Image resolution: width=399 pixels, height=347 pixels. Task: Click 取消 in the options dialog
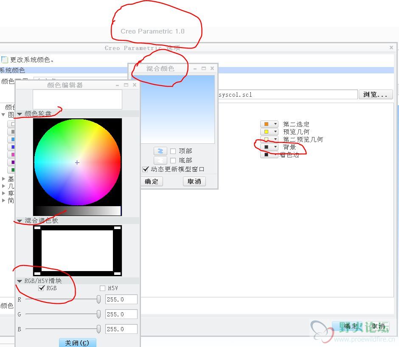click(x=378, y=326)
